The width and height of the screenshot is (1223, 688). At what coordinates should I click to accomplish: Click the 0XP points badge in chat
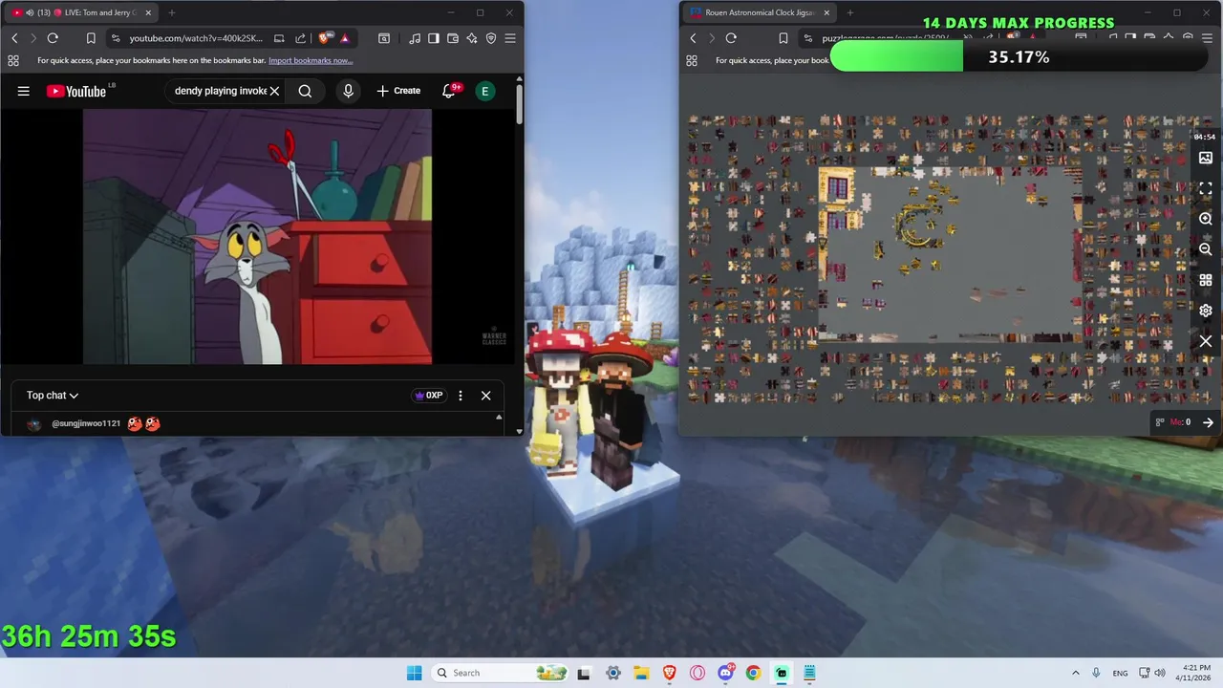tap(428, 395)
